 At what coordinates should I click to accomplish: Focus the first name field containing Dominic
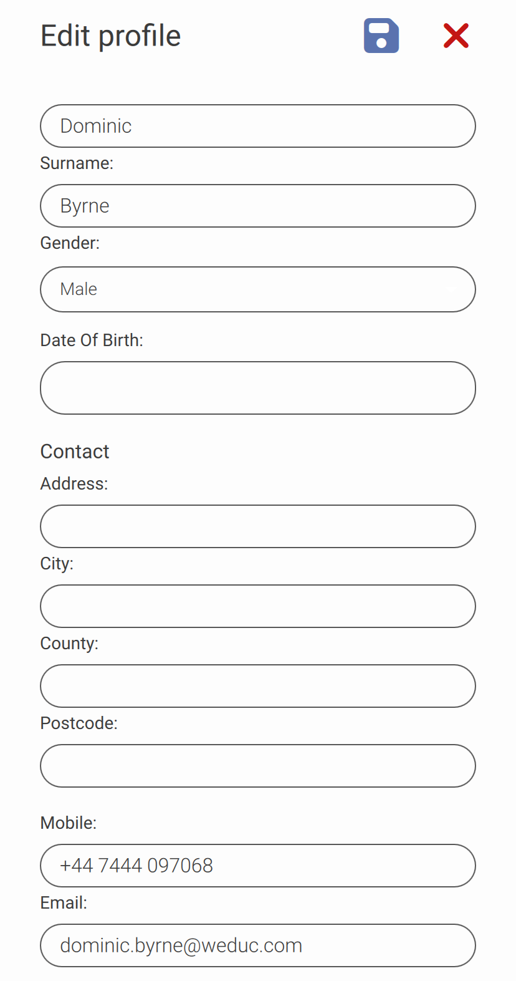coord(258,126)
